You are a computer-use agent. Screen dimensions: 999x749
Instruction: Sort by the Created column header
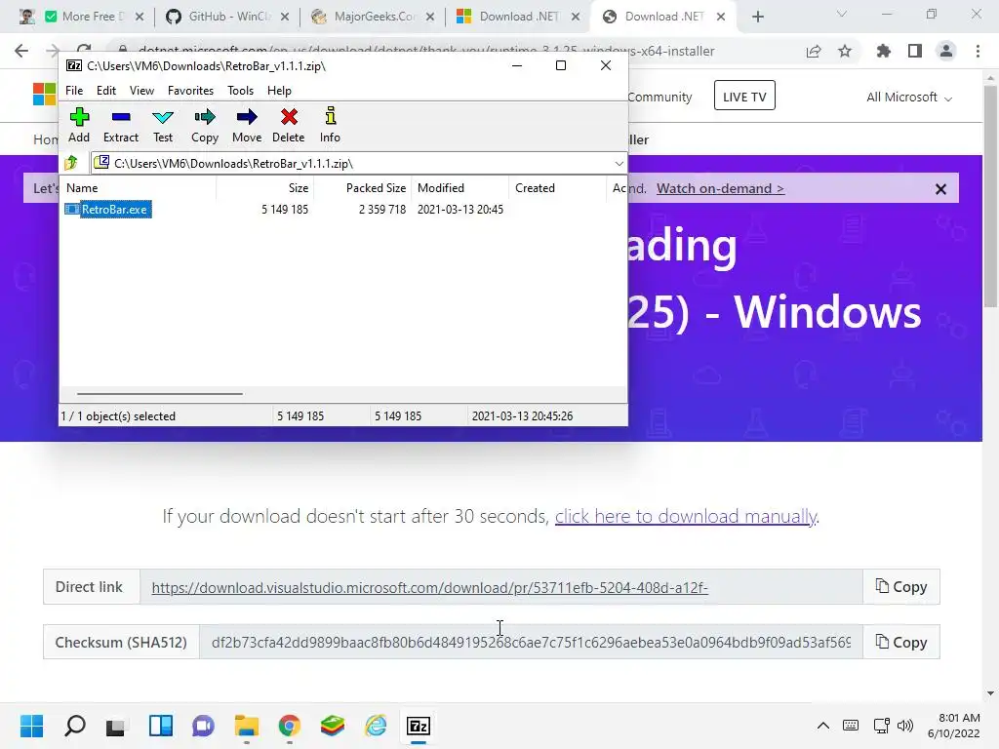click(558, 188)
